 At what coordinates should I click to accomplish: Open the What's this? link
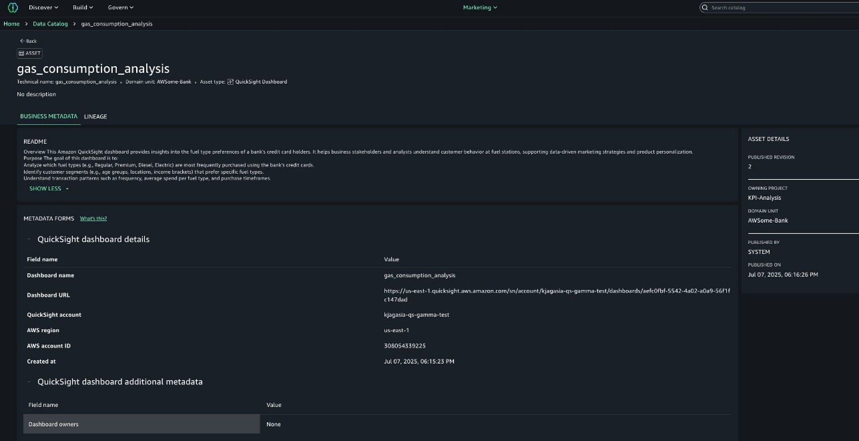(93, 218)
